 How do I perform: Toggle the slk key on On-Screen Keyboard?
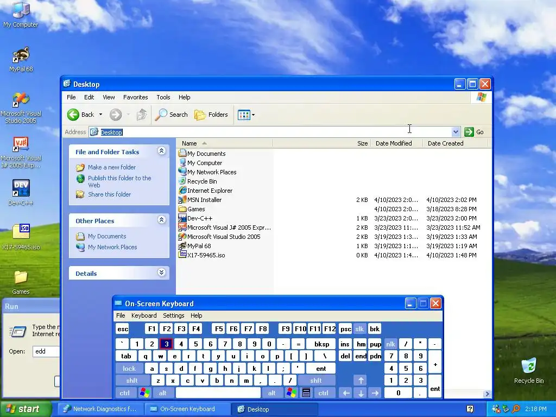click(359, 328)
